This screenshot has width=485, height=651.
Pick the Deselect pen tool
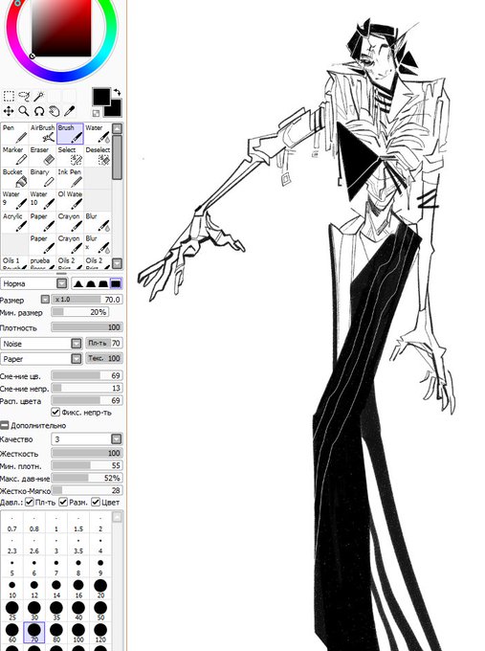[98, 156]
